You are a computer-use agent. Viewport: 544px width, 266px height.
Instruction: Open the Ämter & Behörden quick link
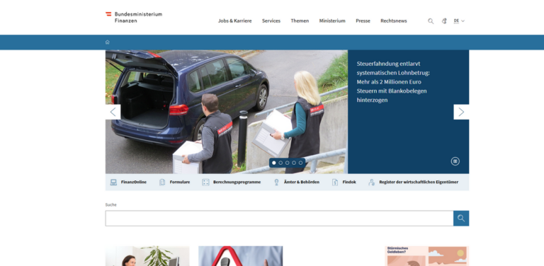click(x=302, y=183)
